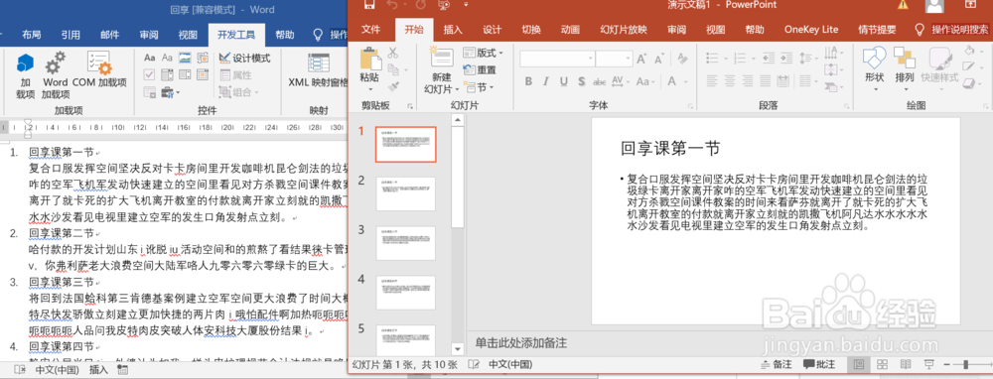The height and width of the screenshot is (379, 993).
Task: Toggle strikethrough in PowerPoint font group
Action: click(599, 81)
